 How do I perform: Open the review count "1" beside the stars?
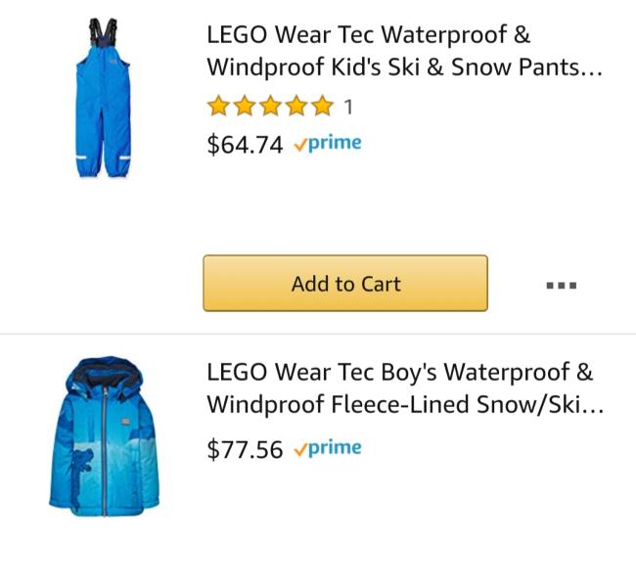tap(348, 106)
